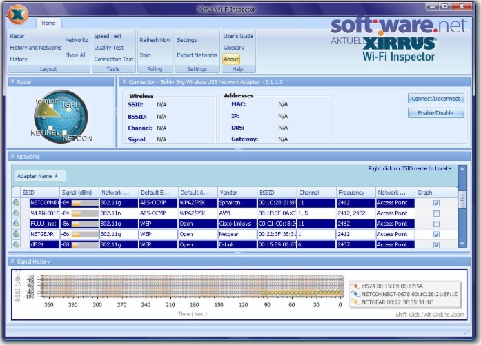481x345 pixels.
Task: Select the NETCONNECT SSID cell
Action: click(44, 203)
